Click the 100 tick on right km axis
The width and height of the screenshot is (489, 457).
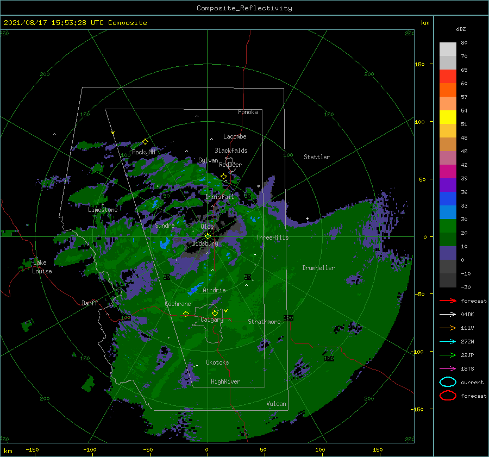(x=419, y=122)
